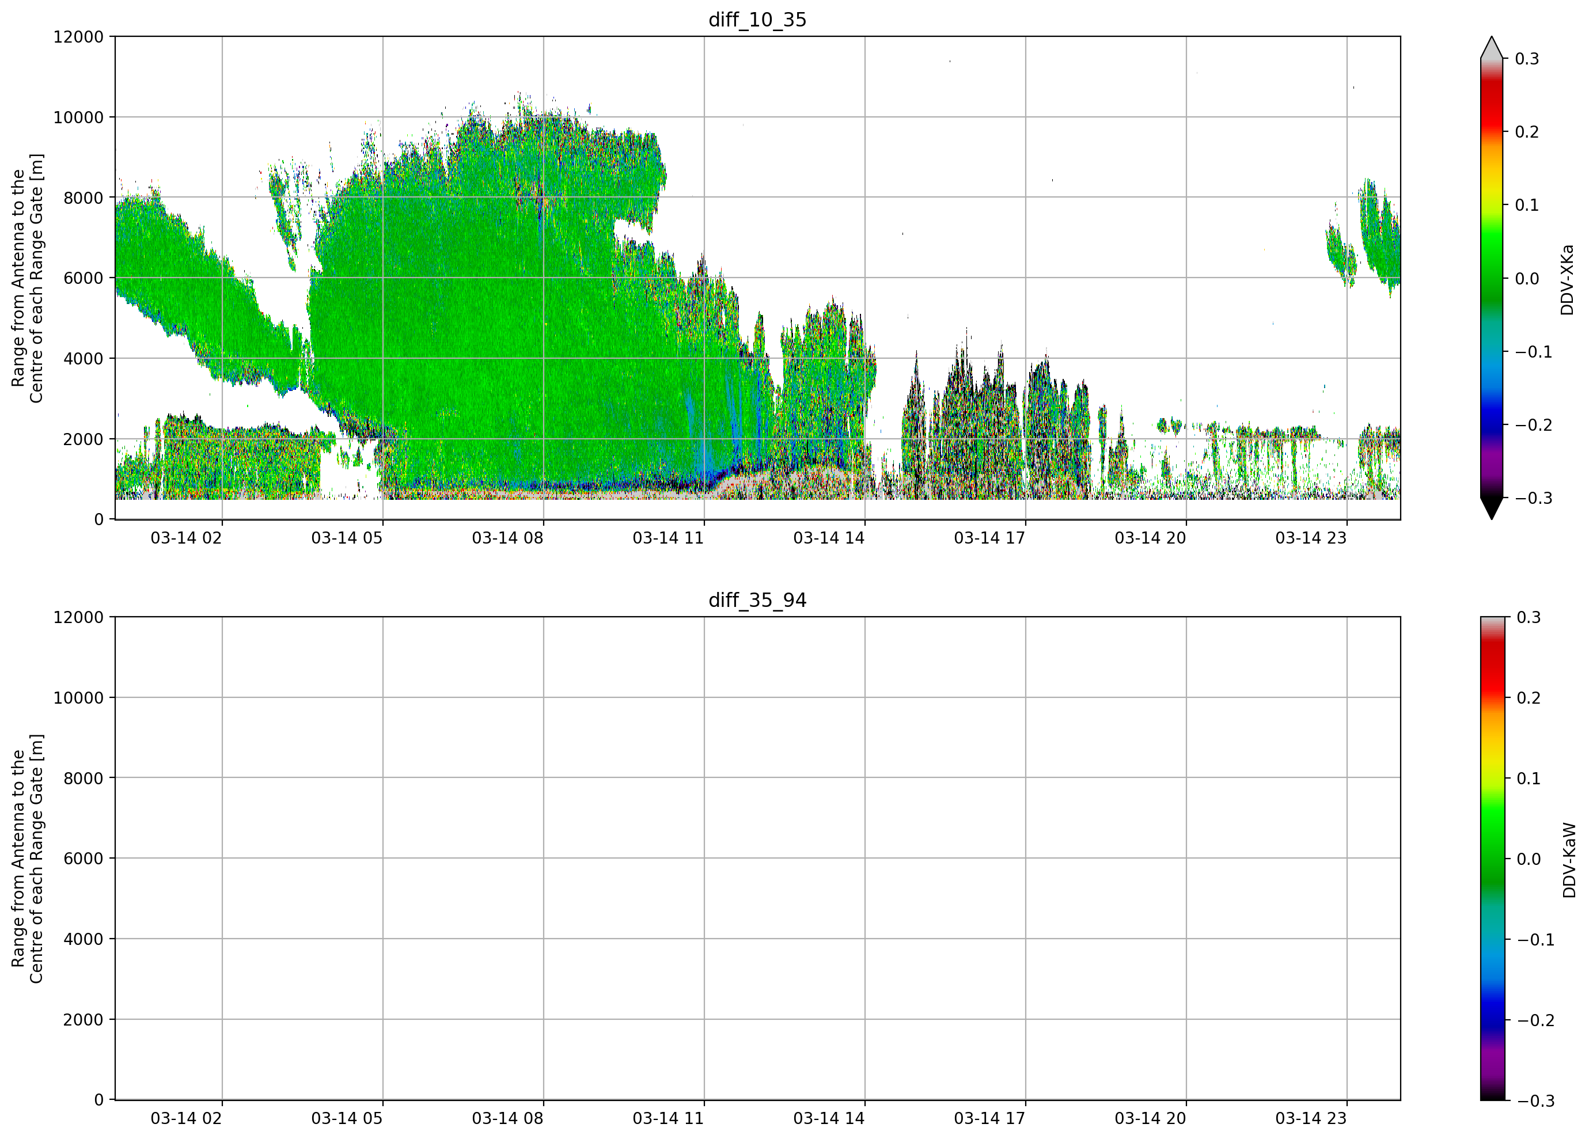Click the 0.3 tick on DDV-KaW colorbar
Viewport: 1589px width, 1139px height.
(1528, 617)
